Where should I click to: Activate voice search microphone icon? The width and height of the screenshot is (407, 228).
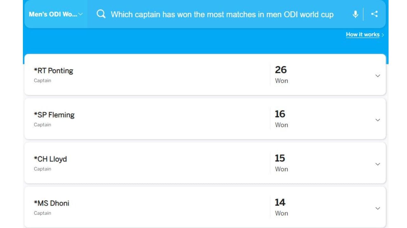click(355, 14)
